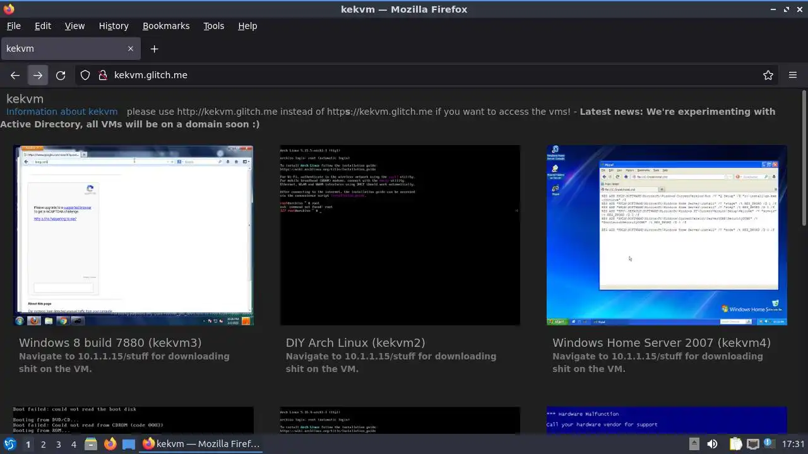Click the Windows Home Server 2007 (kekvm4) title
The width and height of the screenshot is (808, 454).
pos(662,343)
